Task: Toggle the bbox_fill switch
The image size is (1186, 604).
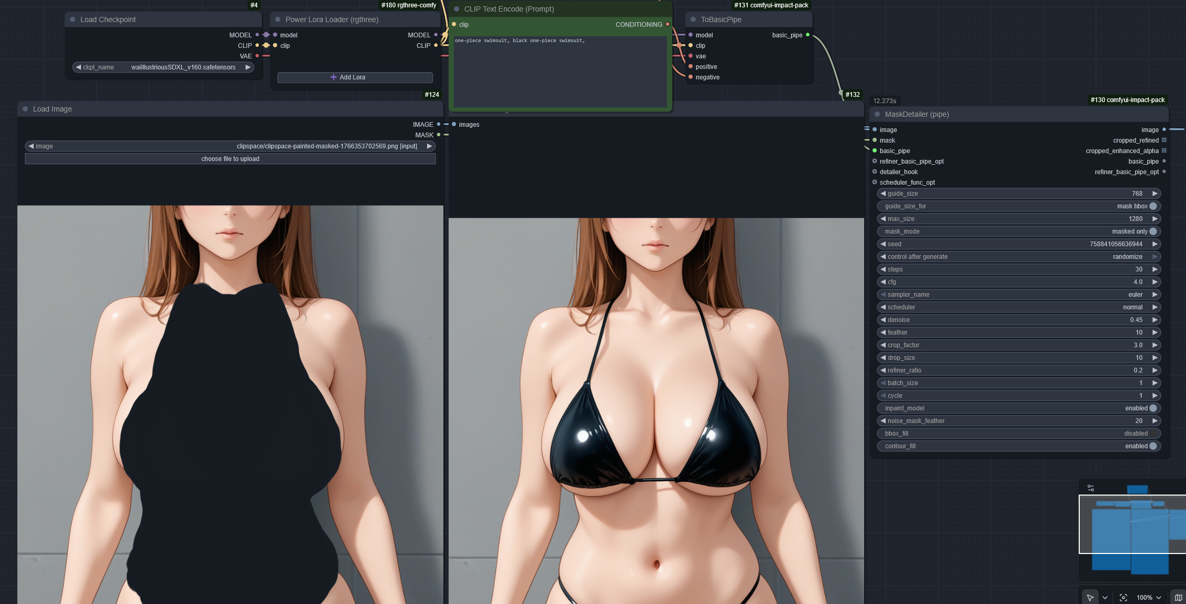Action: point(1153,434)
